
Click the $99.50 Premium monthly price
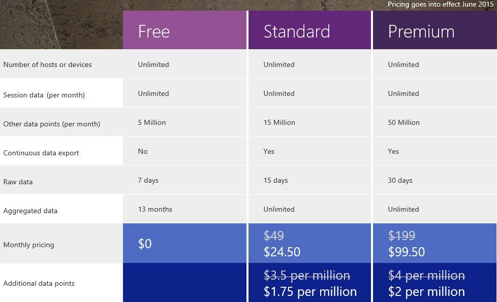coord(407,252)
